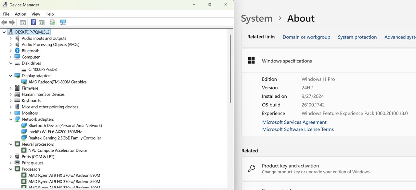The image size is (416, 190).
Task: Select Intel(R) Wi-Fi 6 AX200 160MHz device
Action: 55,132
